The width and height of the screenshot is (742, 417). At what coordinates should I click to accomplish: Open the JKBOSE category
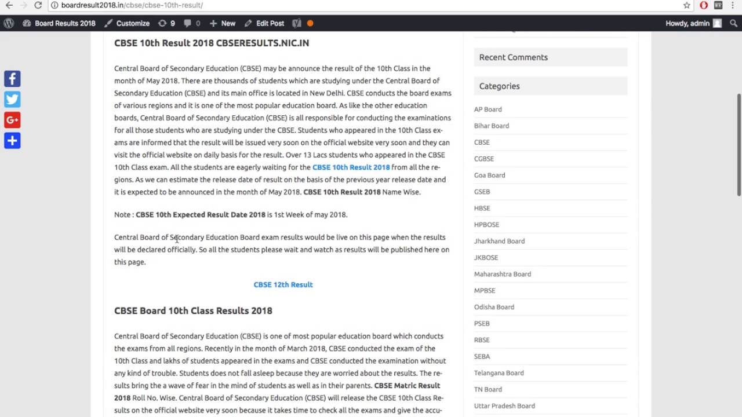tap(486, 258)
